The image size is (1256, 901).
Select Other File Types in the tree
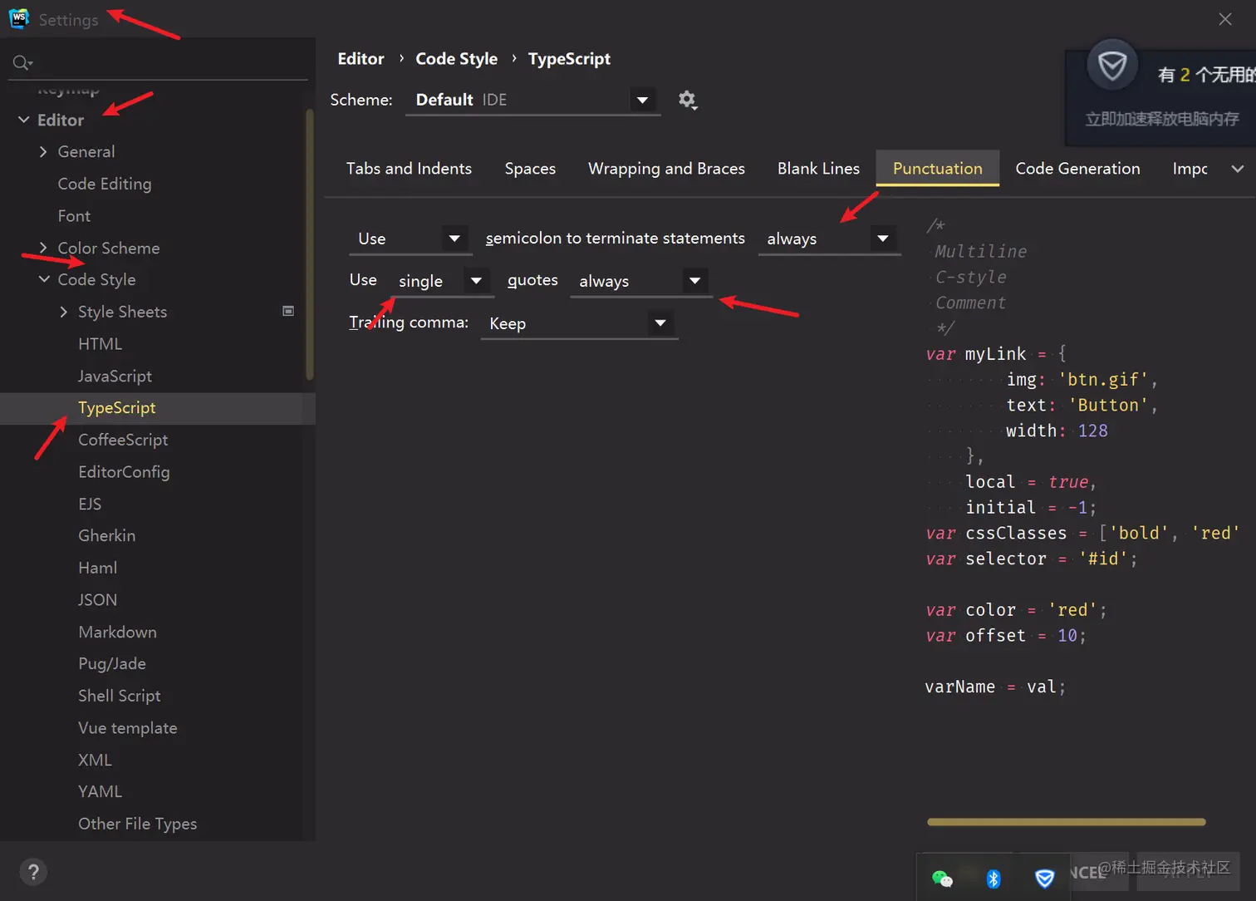click(137, 824)
